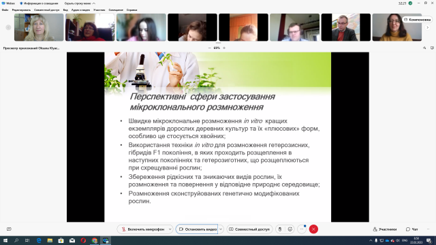Open more options ellipsis button

(302, 229)
